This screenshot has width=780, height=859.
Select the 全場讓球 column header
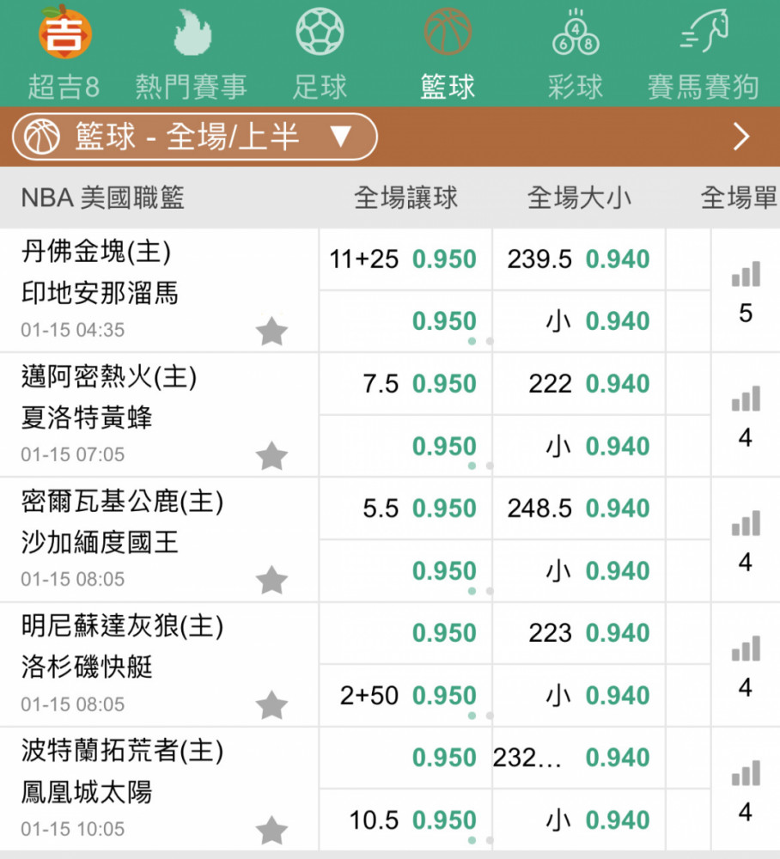[405, 198]
